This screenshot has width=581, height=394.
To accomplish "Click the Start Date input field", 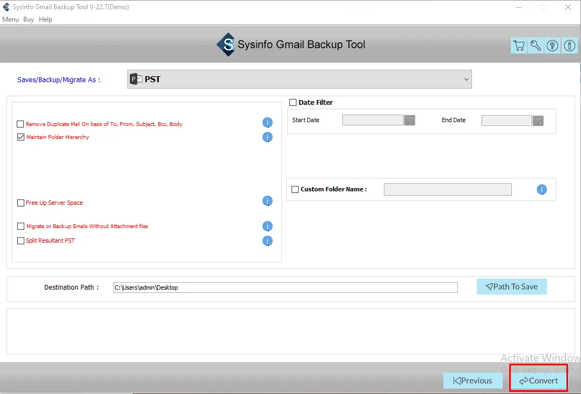I will pos(373,120).
